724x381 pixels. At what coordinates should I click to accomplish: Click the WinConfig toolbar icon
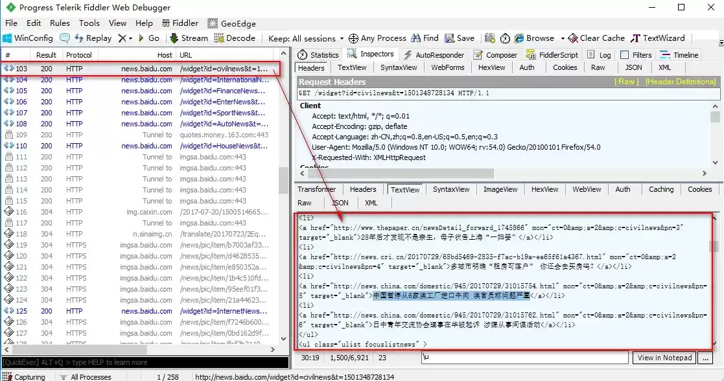coord(7,38)
